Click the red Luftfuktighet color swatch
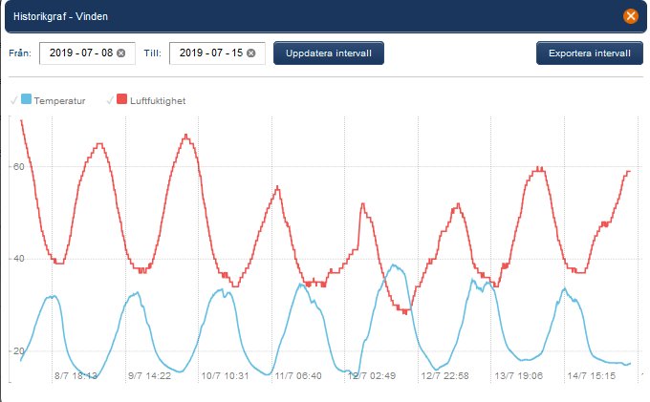This screenshot has height=402, width=650. 122,99
